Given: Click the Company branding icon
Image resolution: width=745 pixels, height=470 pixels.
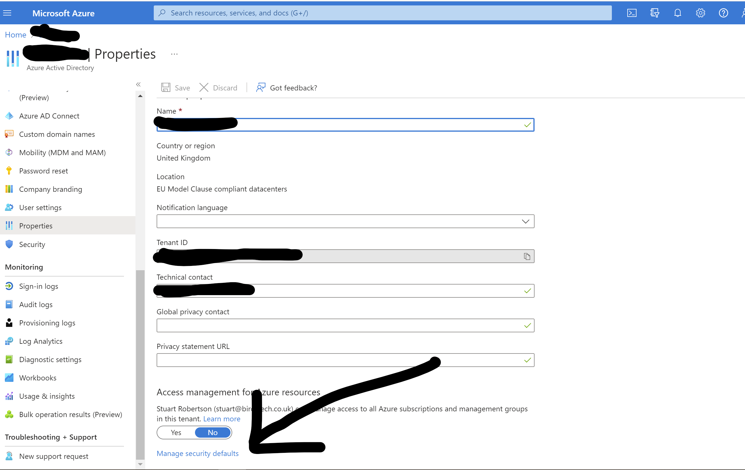Looking at the screenshot, I should point(9,189).
